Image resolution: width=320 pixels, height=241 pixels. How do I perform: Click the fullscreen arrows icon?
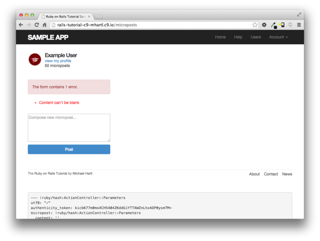pos(299,15)
